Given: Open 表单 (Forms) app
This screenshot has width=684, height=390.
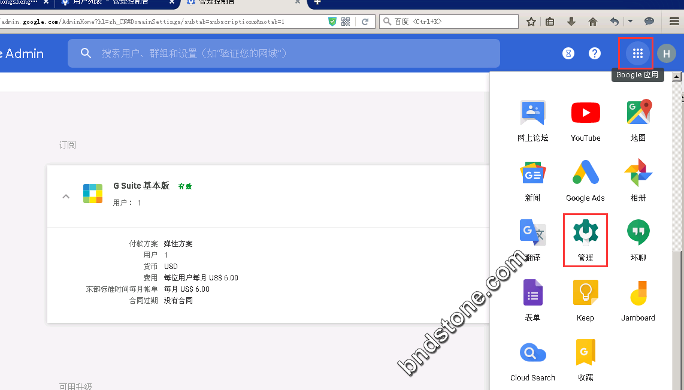Looking at the screenshot, I should click(532, 301).
